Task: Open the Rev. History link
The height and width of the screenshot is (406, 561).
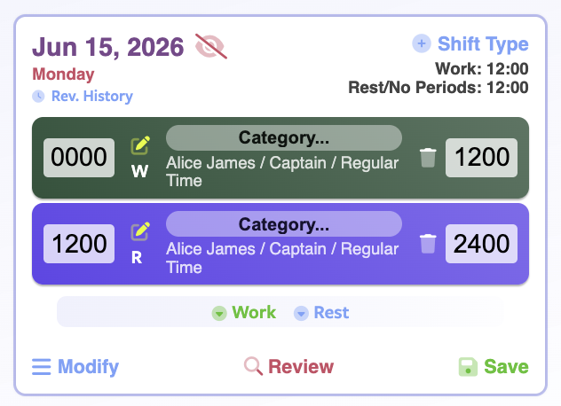Action: point(92,96)
